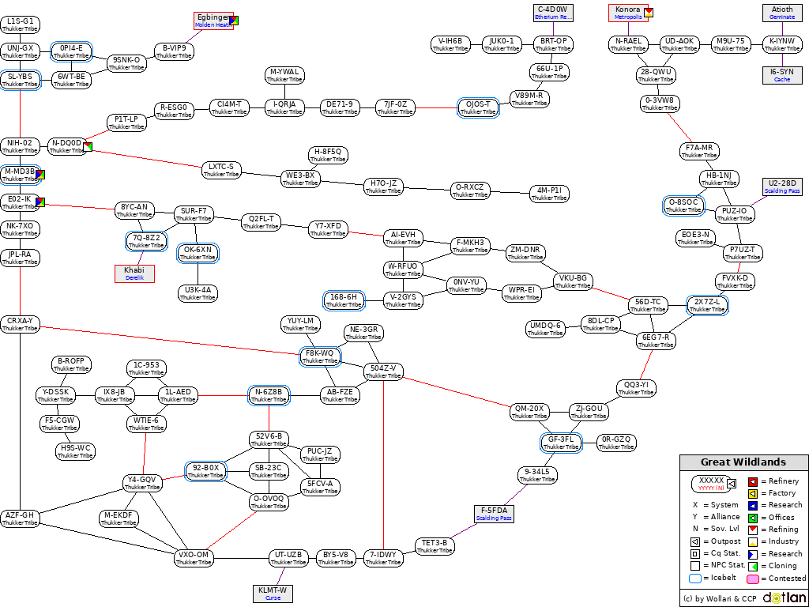Click the C-4D0W border system box
809x607 pixels.
point(552,13)
